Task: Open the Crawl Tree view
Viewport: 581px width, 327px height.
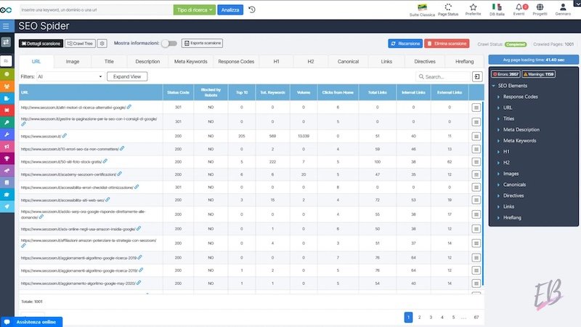Action: pyautogui.click(x=80, y=44)
